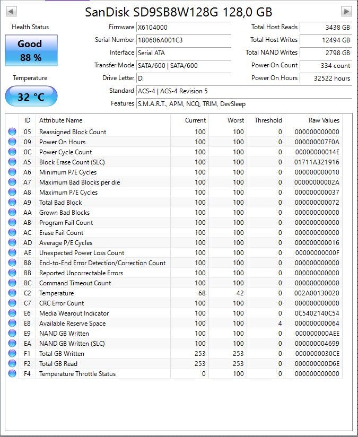Click the Serial Number field 180606A001C3
The width and height of the screenshot is (358, 437).
[x=184, y=40]
